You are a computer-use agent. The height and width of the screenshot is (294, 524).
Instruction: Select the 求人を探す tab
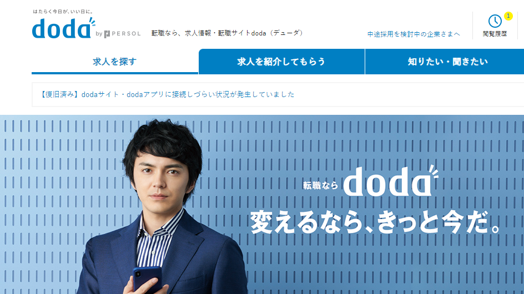point(114,62)
